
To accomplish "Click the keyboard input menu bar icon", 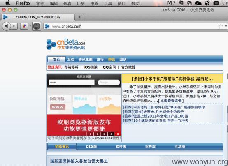I will (216, 3).
